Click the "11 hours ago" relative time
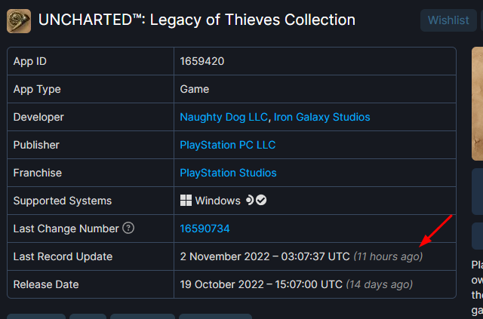Screen dimensions: 483x319 [x=388, y=256]
